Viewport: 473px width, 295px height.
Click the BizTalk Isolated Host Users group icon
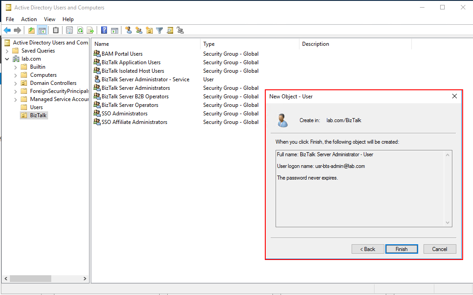point(97,70)
